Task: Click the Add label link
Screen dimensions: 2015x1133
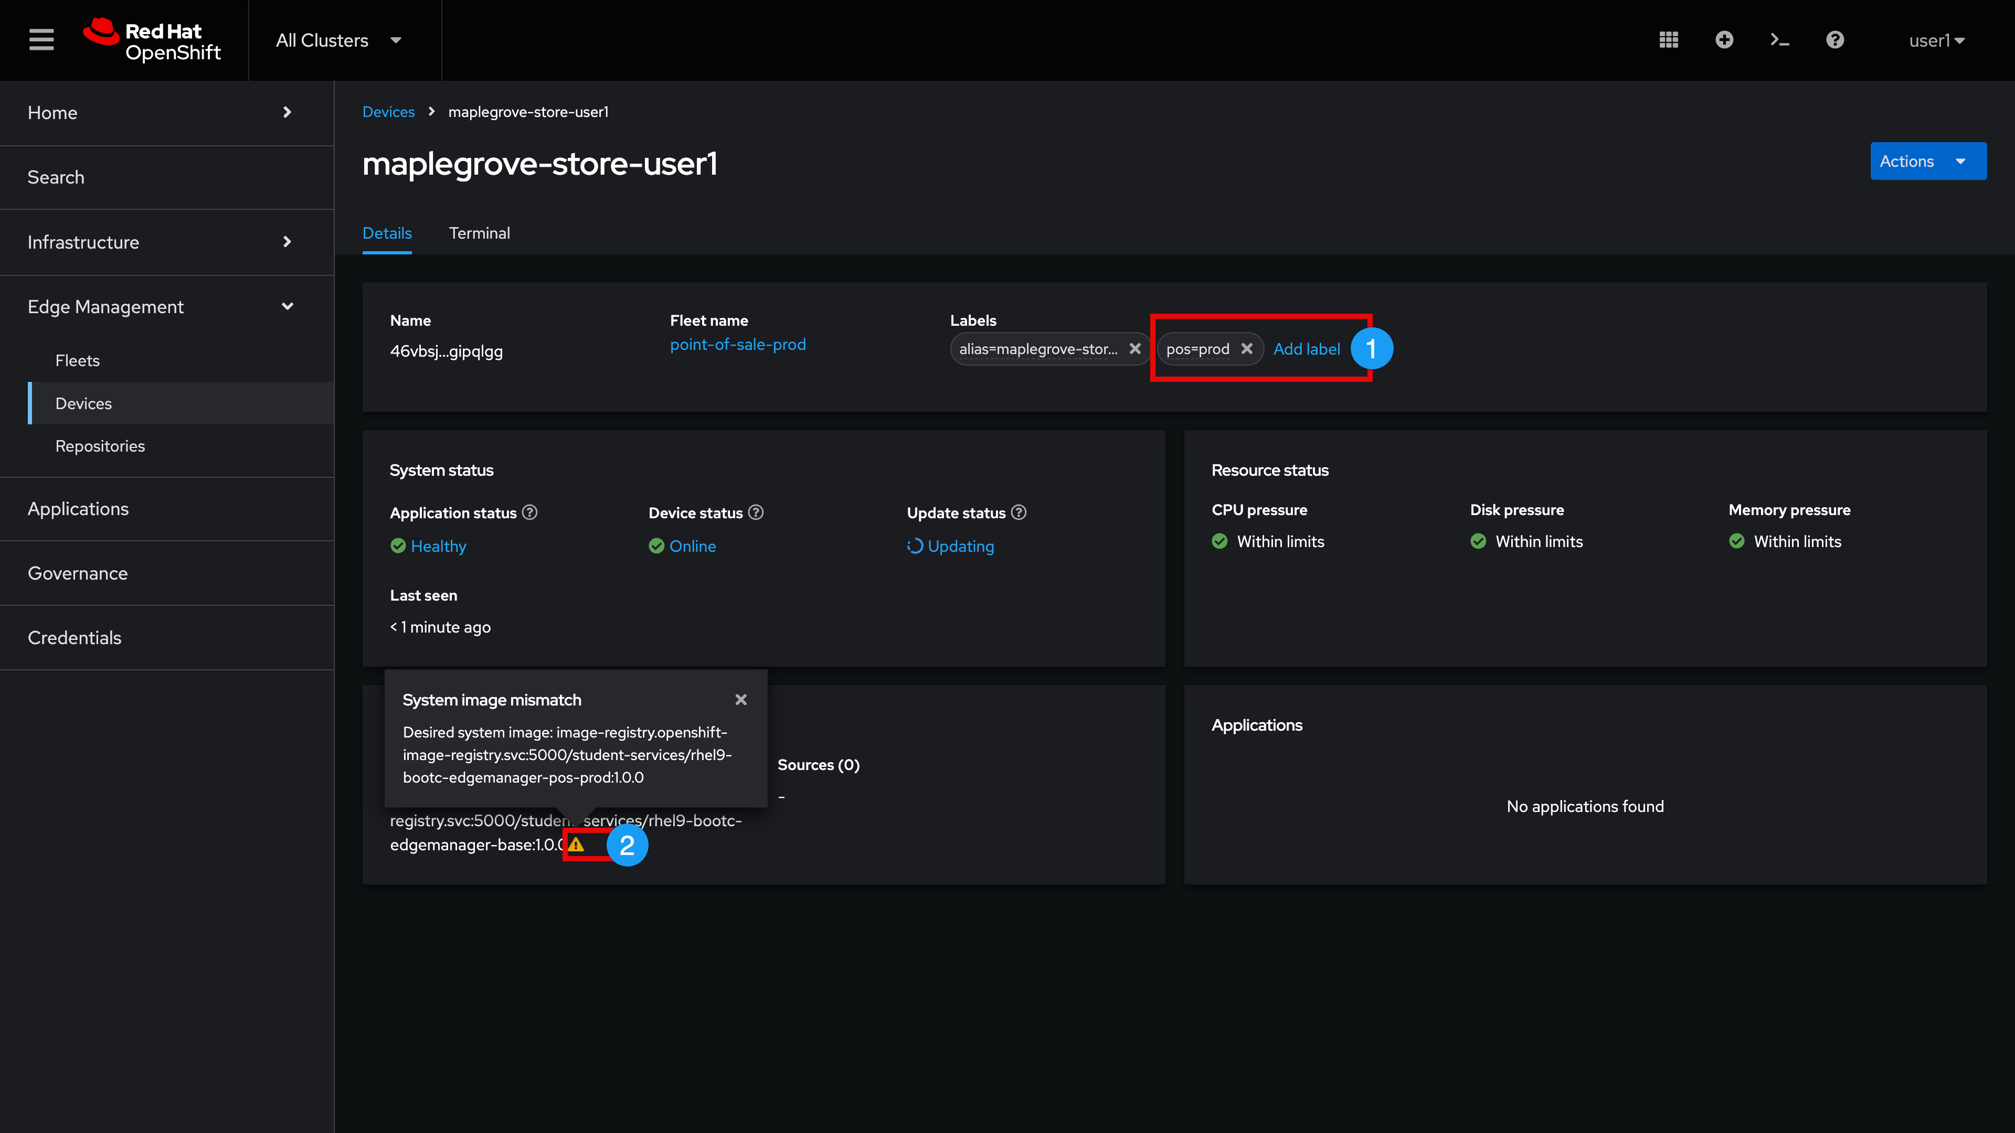Action: (1306, 349)
